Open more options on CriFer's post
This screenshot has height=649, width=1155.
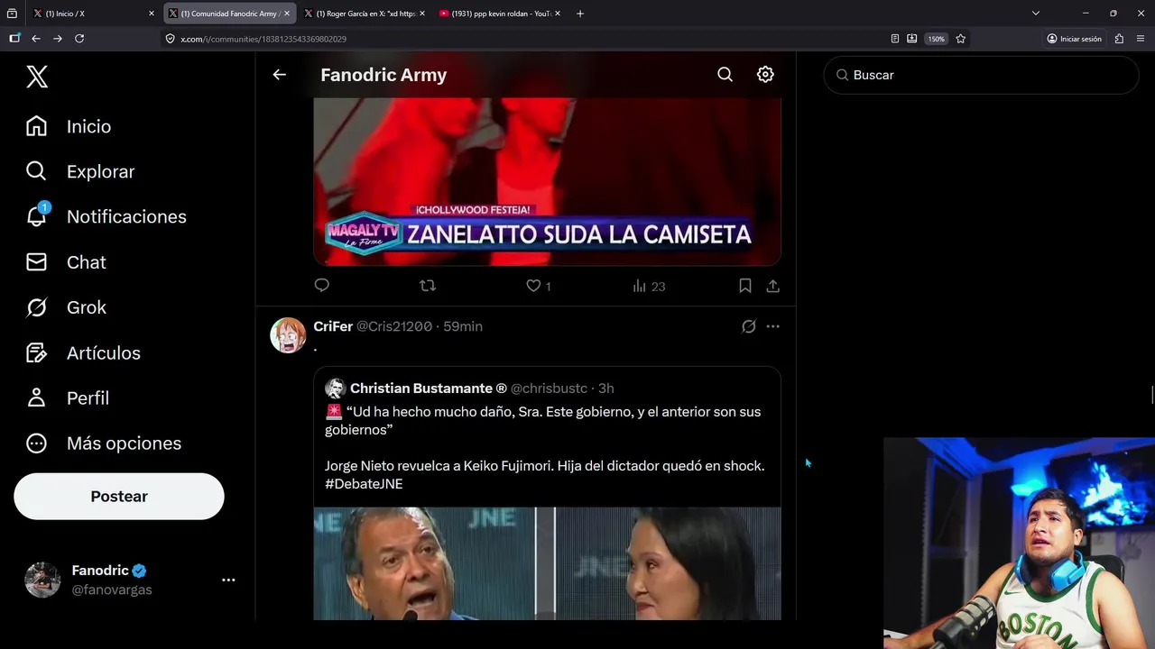point(773,326)
